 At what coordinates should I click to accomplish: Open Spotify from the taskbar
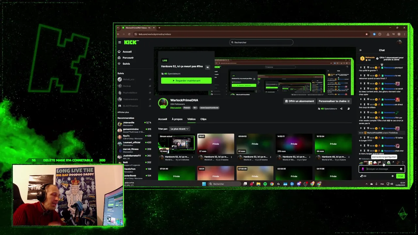pyautogui.click(x=265, y=184)
